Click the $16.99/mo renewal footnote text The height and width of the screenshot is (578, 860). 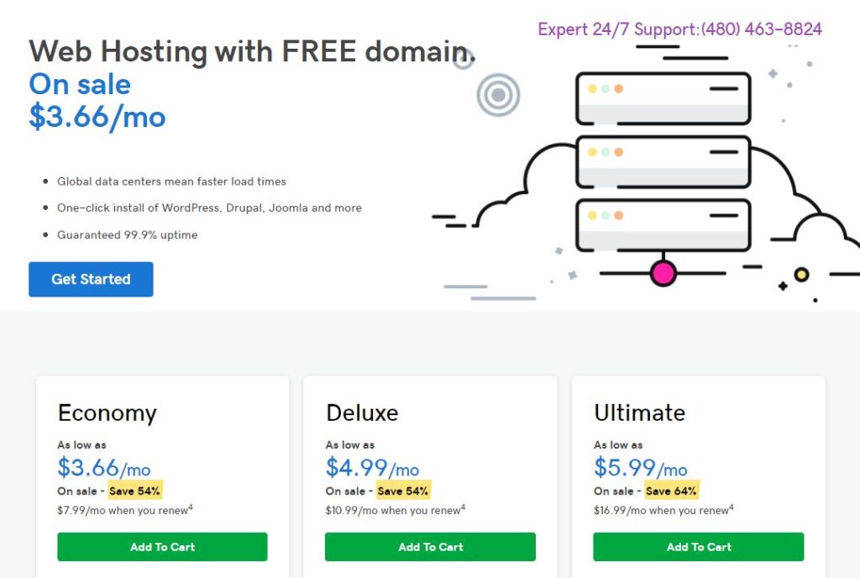(x=663, y=510)
